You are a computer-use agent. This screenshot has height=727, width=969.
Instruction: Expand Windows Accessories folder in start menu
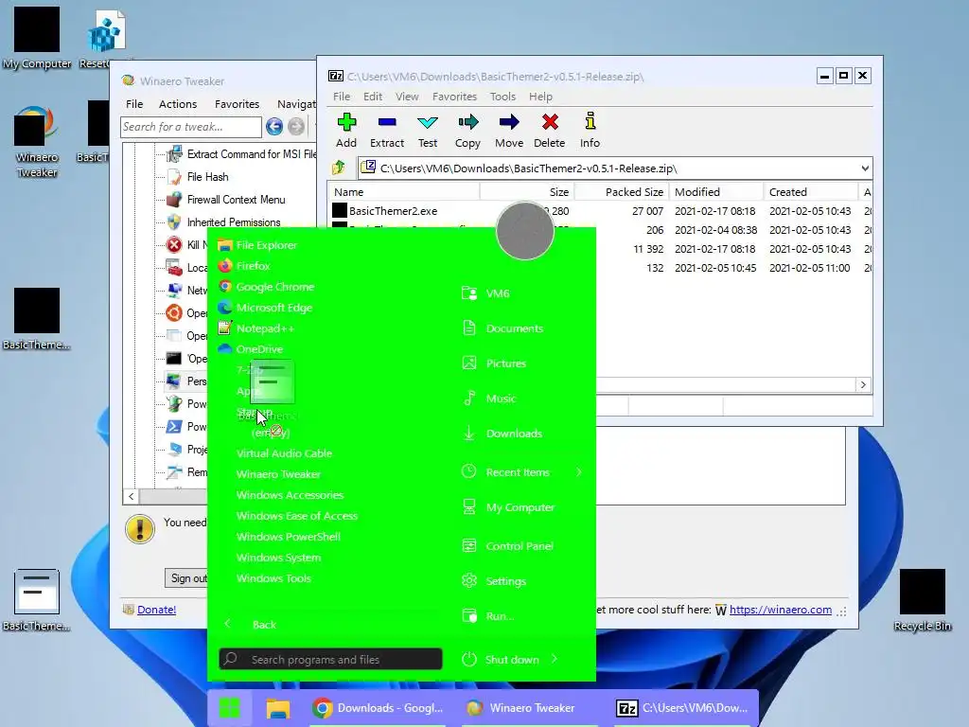pyautogui.click(x=290, y=495)
